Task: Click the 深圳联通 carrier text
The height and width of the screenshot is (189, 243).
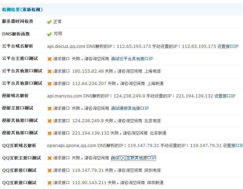Action: [x=155, y=183]
